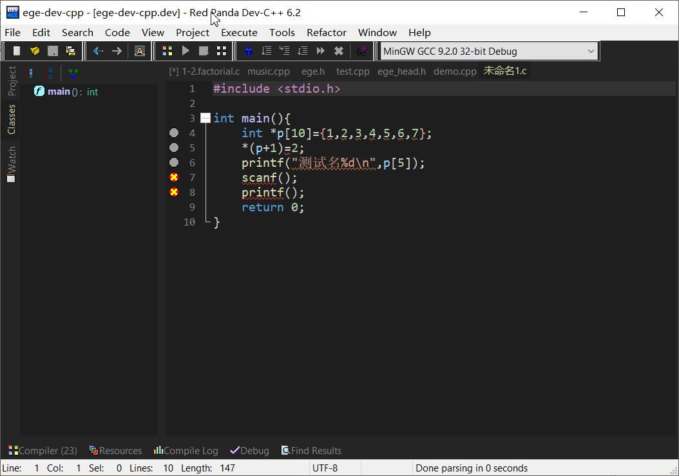679x476 pixels.
Task: Open the MinGW GCC compiler set dropdown
Action: 490,51
